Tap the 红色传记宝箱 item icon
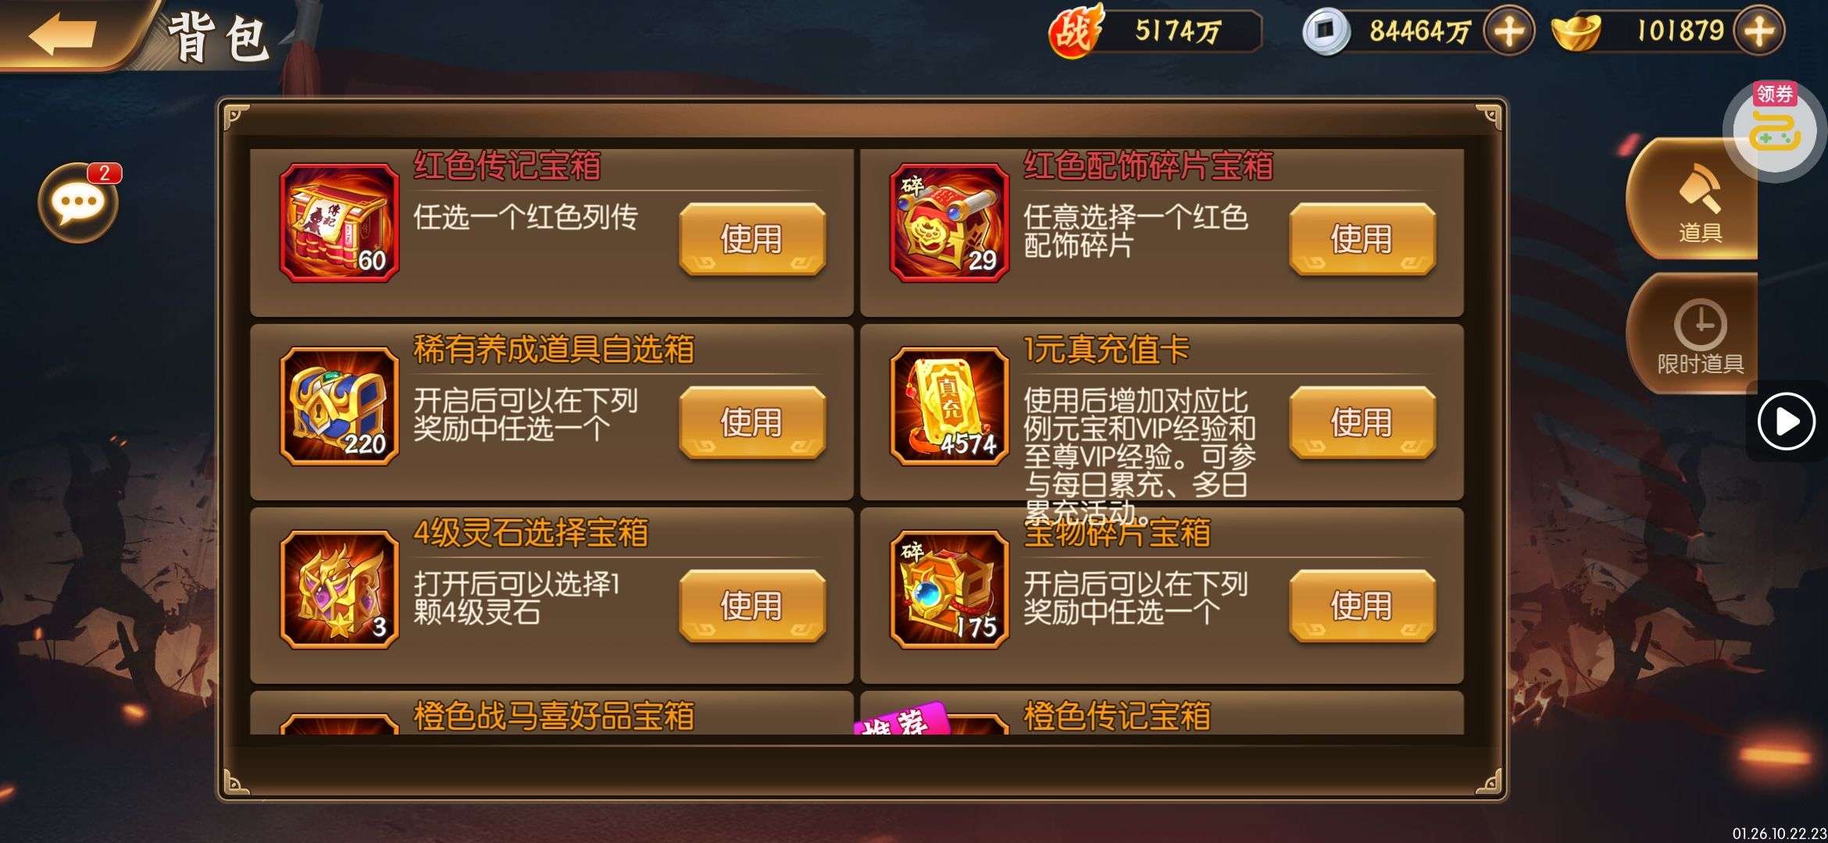Viewport: 1828px width, 843px height. coord(340,222)
